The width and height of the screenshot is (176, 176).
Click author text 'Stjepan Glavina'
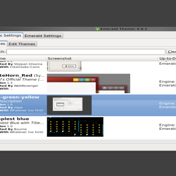(28, 64)
